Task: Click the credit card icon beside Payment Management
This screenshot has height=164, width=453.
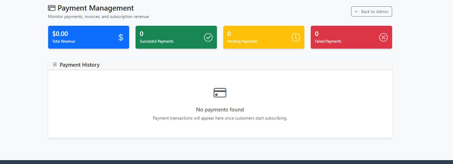Action: point(52,8)
